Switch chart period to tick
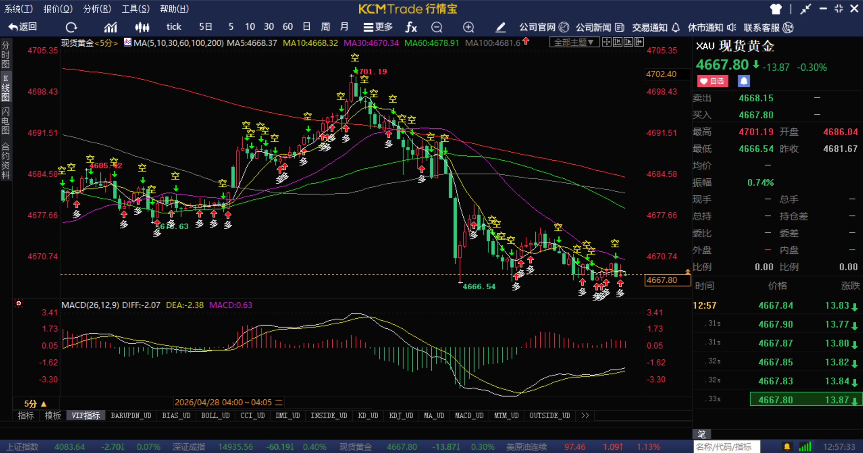Viewport: 863px width, 453px height. click(x=174, y=27)
